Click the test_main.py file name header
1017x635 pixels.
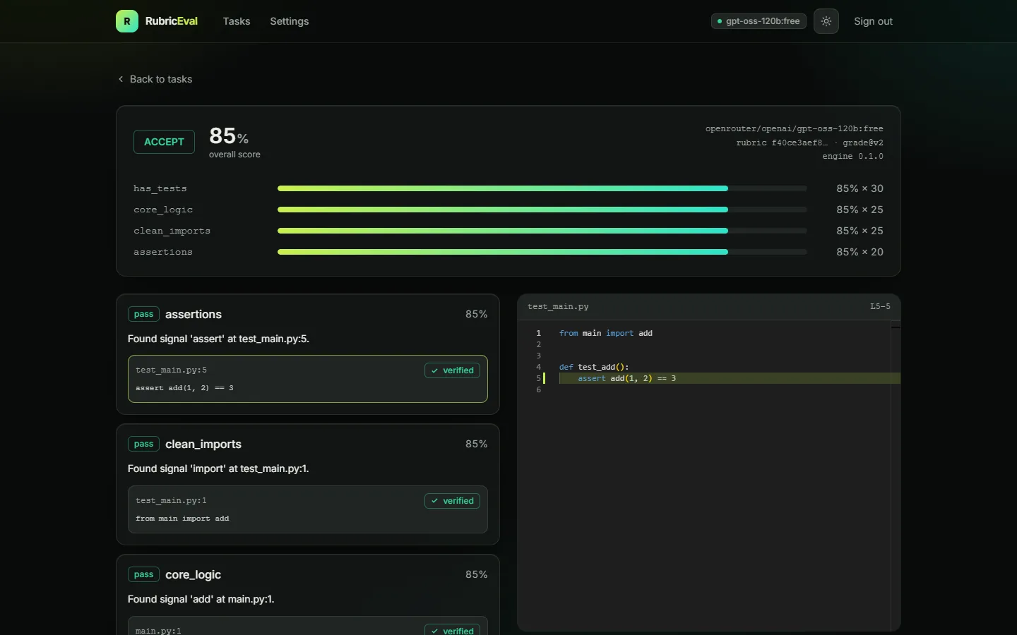point(558,306)
